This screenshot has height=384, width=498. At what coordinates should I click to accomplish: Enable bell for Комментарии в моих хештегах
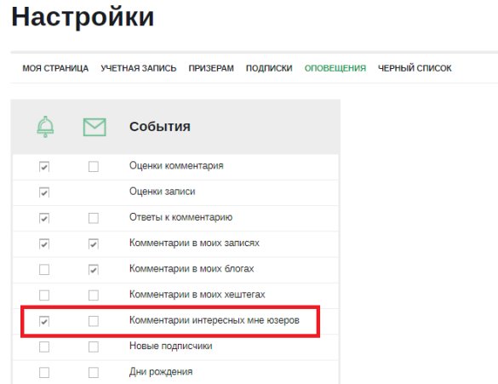44,295
